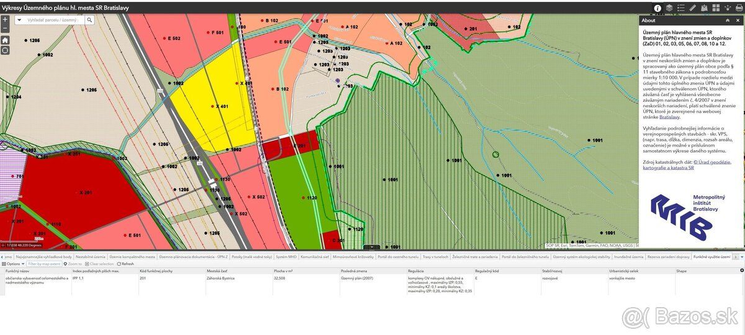This screenshot has height=335, width=745.
Task: Collapse the About panel
Action: point(728,20)
